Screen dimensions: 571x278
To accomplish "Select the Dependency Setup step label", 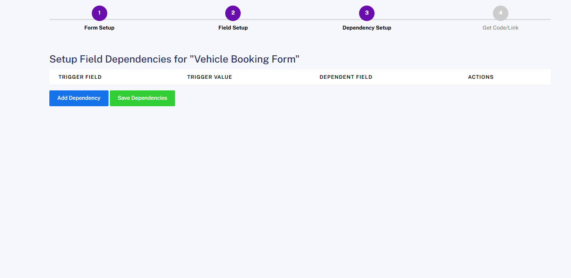I will point(367,28).
